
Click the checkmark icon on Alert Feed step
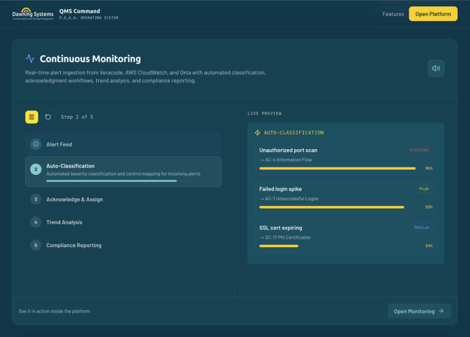(x=35, y=144)
